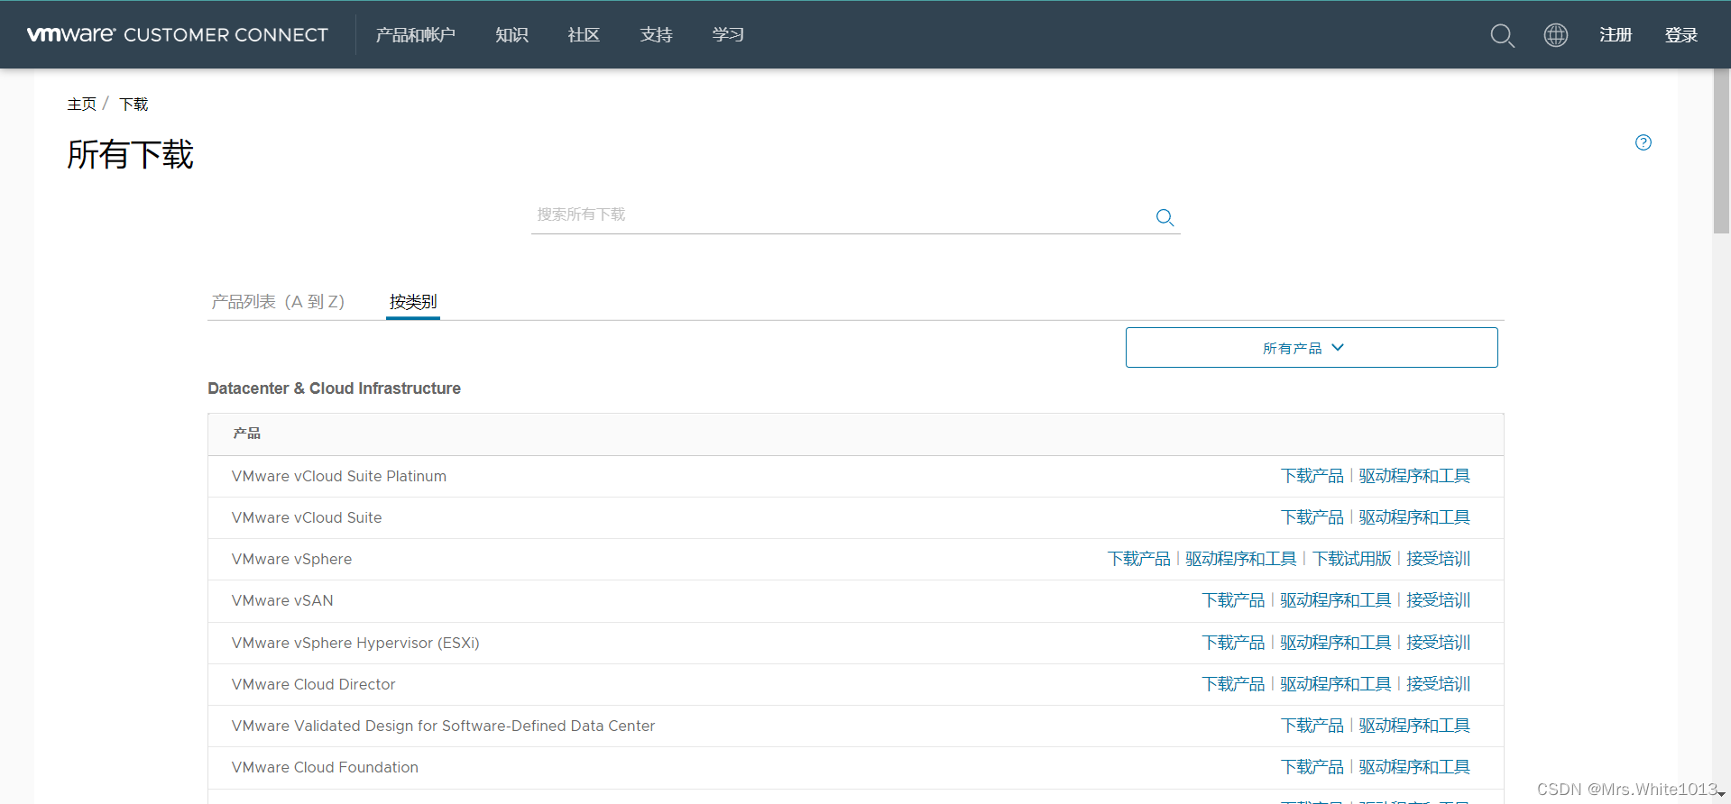1731x804 pixels.
Task: Click 驱动程序和工具 for VMware Cloud Director
Action: click(1336, 684)
